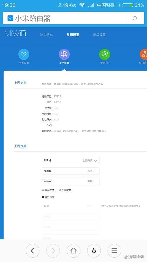Click the 默认网关 info row
The width and height of the screenshot is (147, 262).
tap(50, 120)
